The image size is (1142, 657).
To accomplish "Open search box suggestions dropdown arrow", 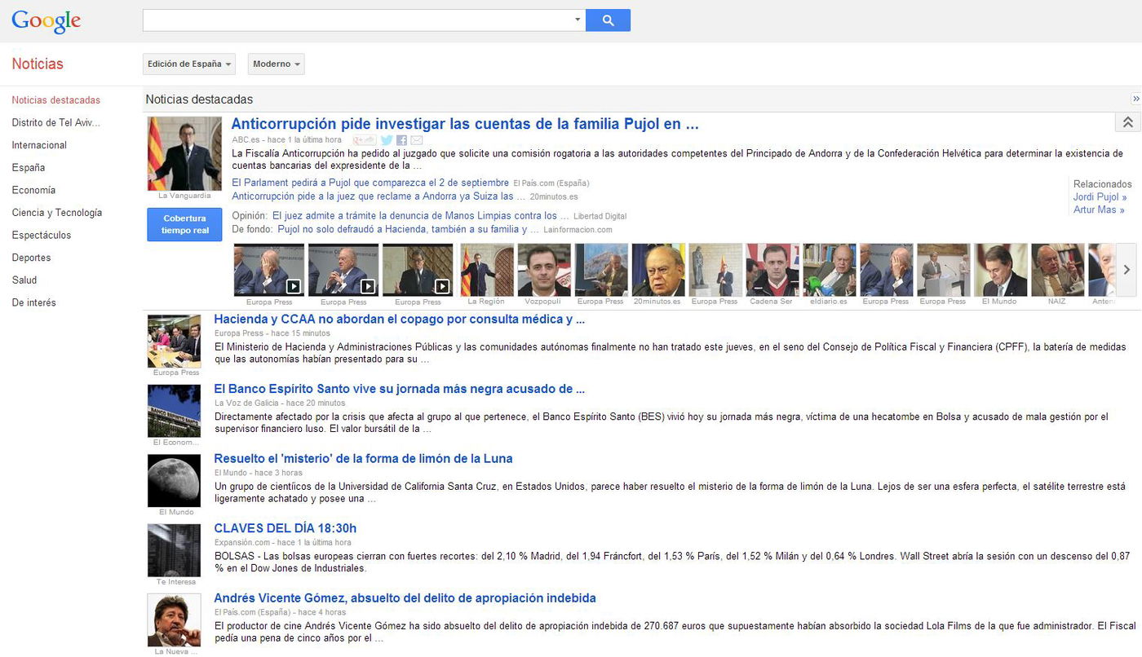I will (578, 20).
